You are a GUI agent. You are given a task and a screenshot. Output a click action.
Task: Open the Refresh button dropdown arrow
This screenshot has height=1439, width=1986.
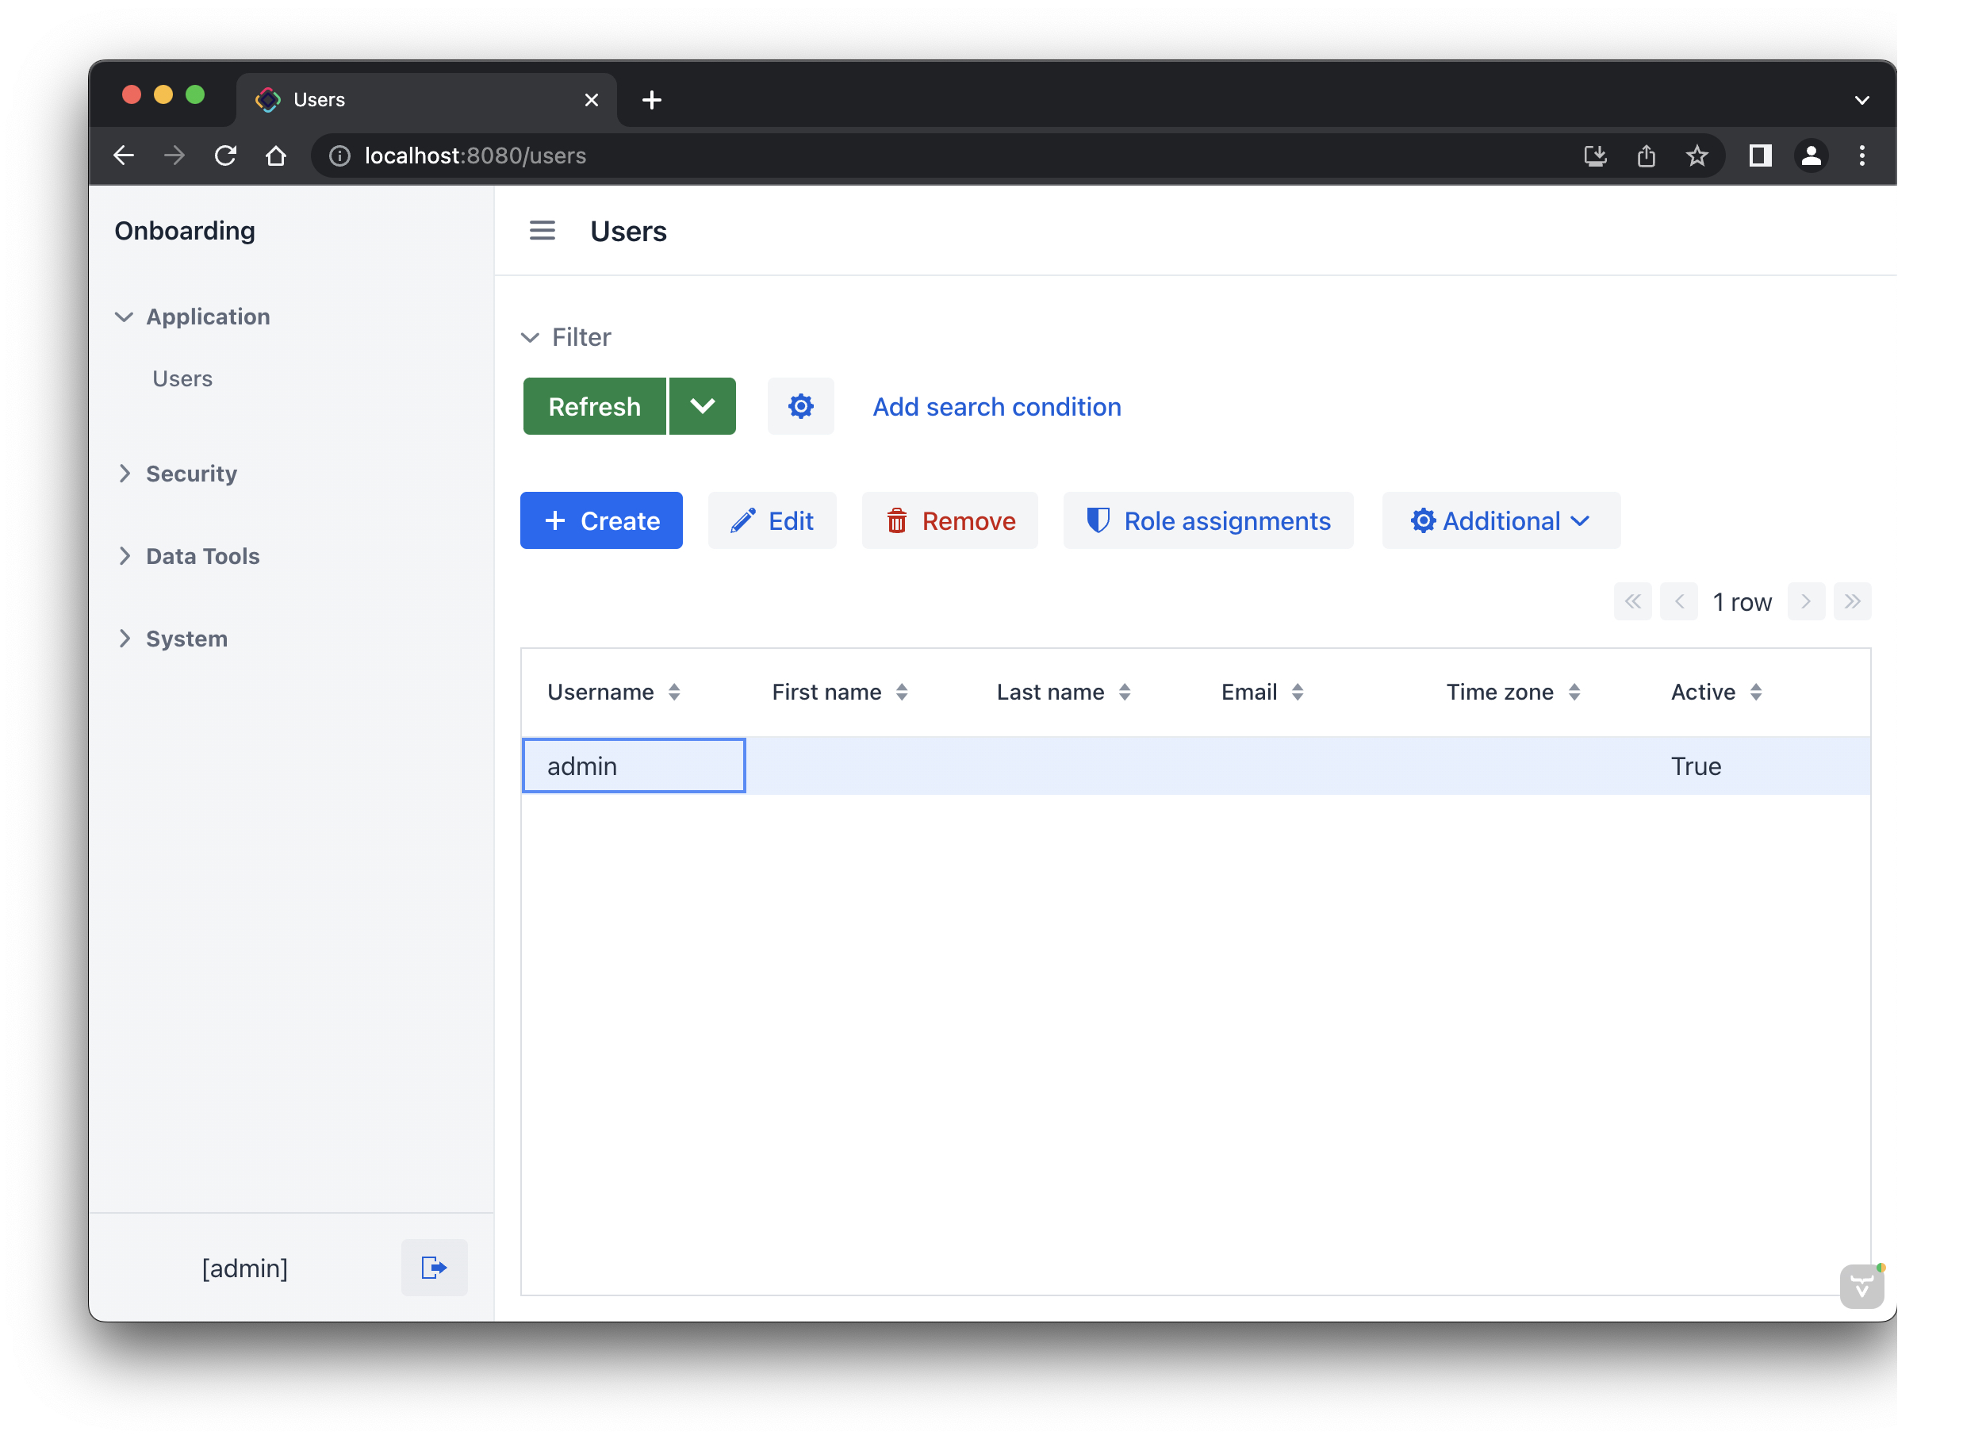[x=702, y=406]
